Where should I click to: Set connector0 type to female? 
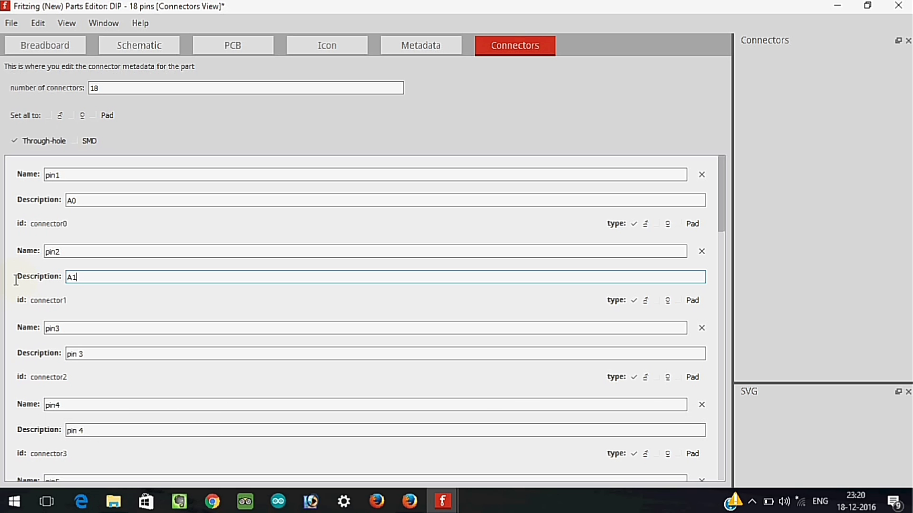click(663, 224)
